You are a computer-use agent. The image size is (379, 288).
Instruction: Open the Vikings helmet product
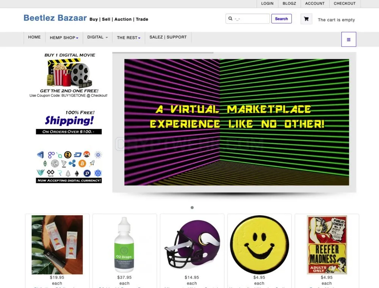192,245
